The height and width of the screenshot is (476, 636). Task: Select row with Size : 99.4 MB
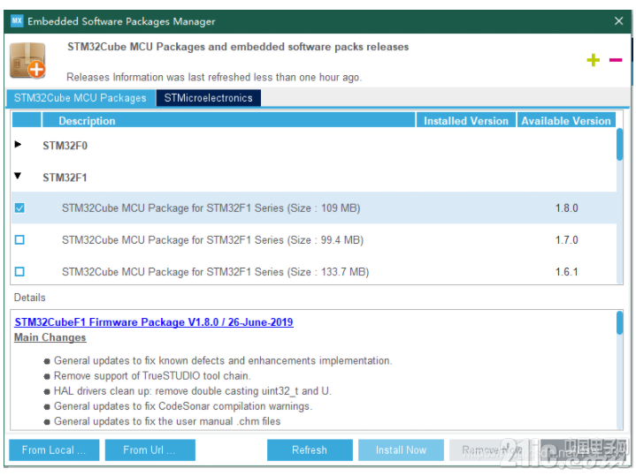pos(314,240)
